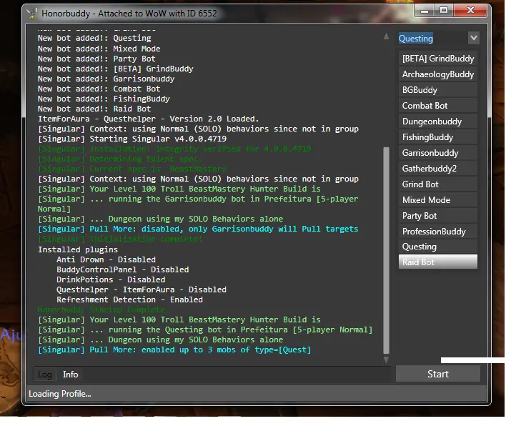Click 'Refreshment Detection - Enabled' log line
Screen dimensions: 511x426
tap(129, 299)
